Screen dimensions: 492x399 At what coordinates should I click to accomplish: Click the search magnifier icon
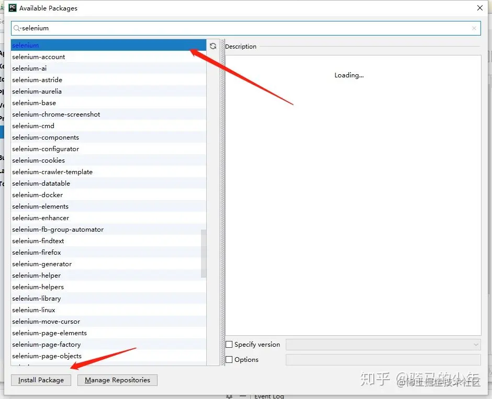click(x=17, y=28)
